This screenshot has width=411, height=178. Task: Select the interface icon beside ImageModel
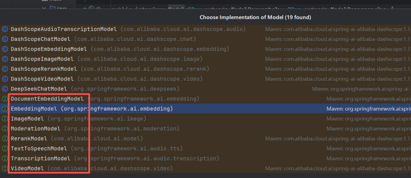tap(5, 119)
